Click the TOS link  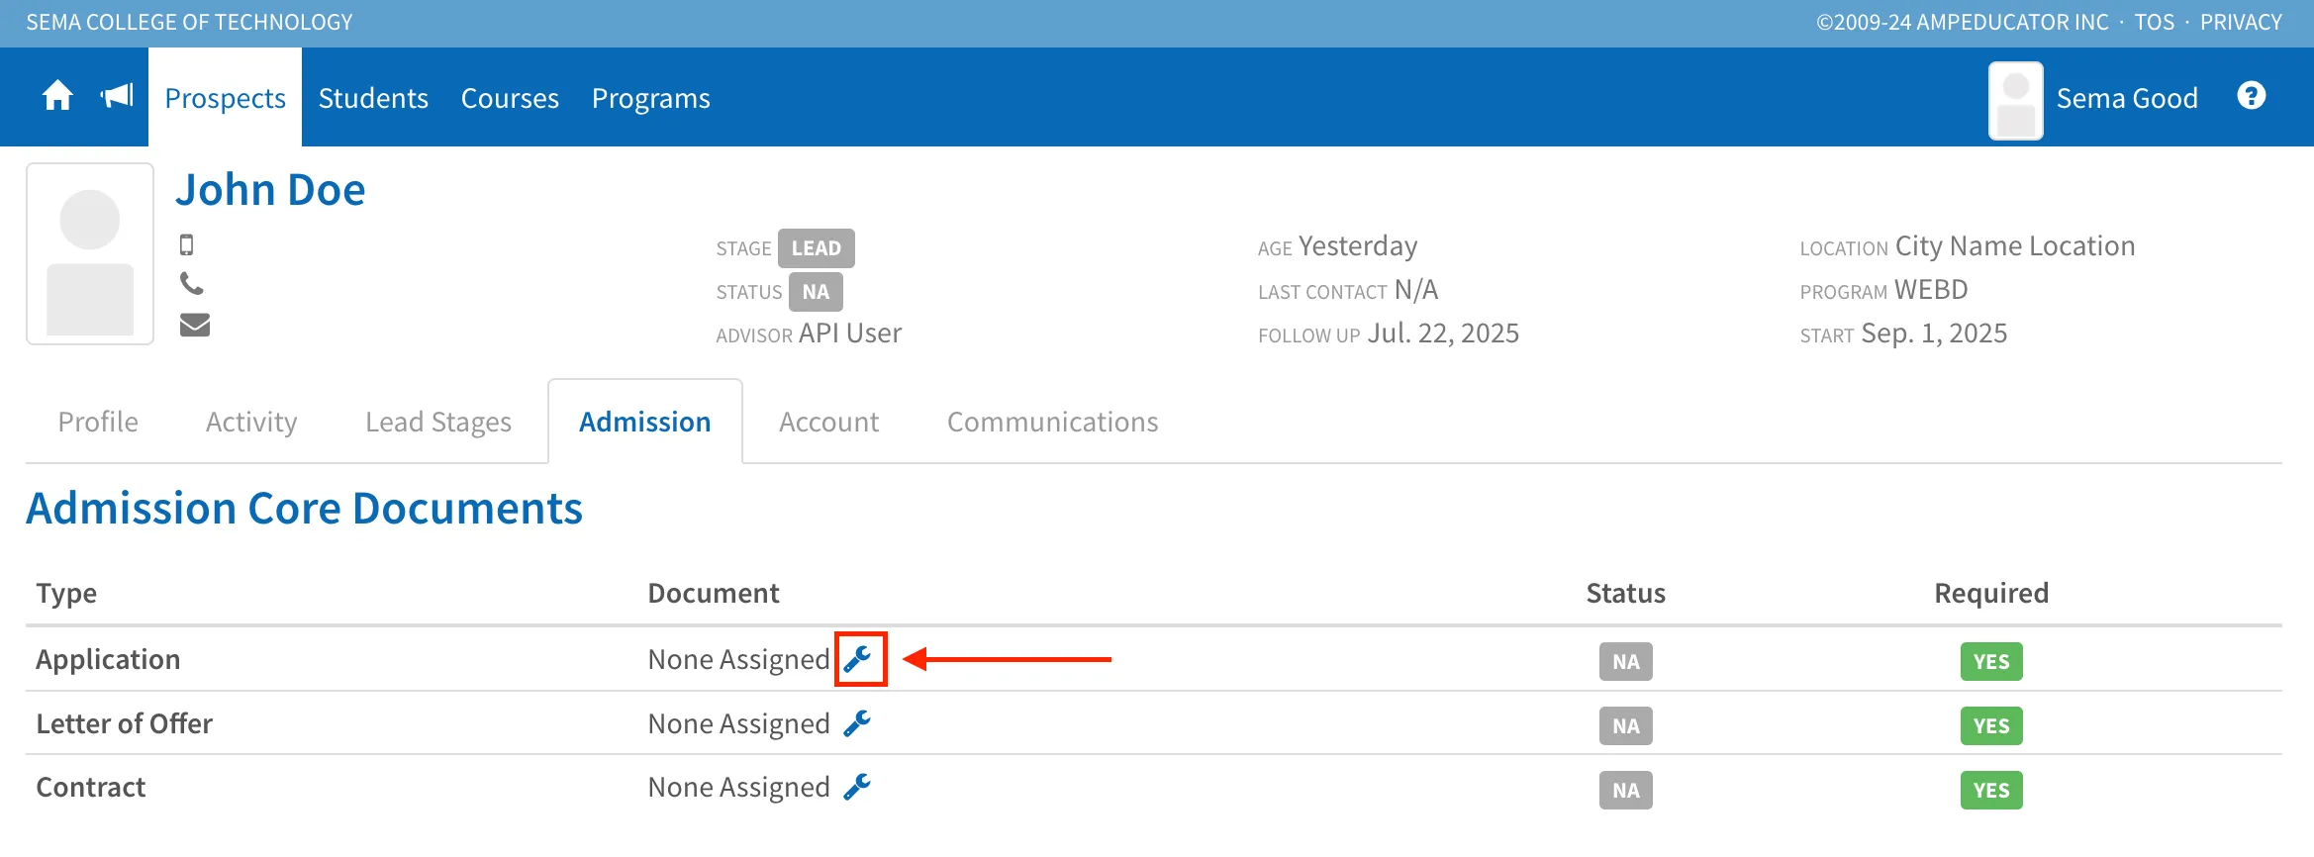pos(2155,22)
